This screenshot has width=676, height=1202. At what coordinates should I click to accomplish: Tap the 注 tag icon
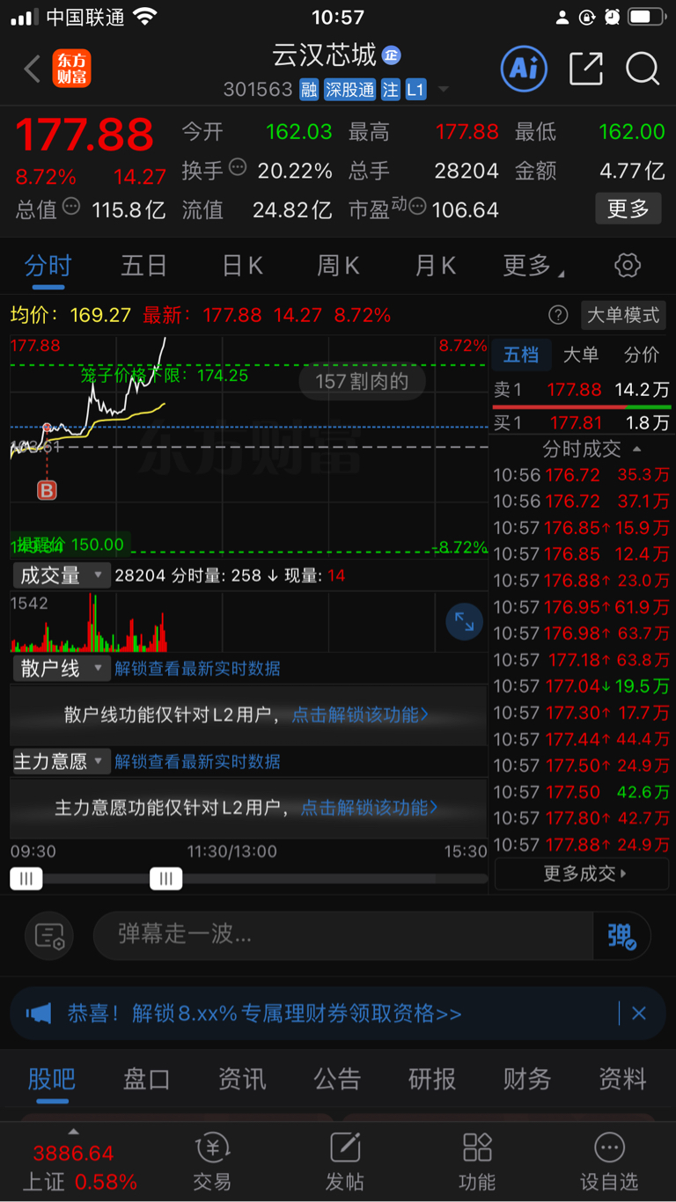[390, 89]
